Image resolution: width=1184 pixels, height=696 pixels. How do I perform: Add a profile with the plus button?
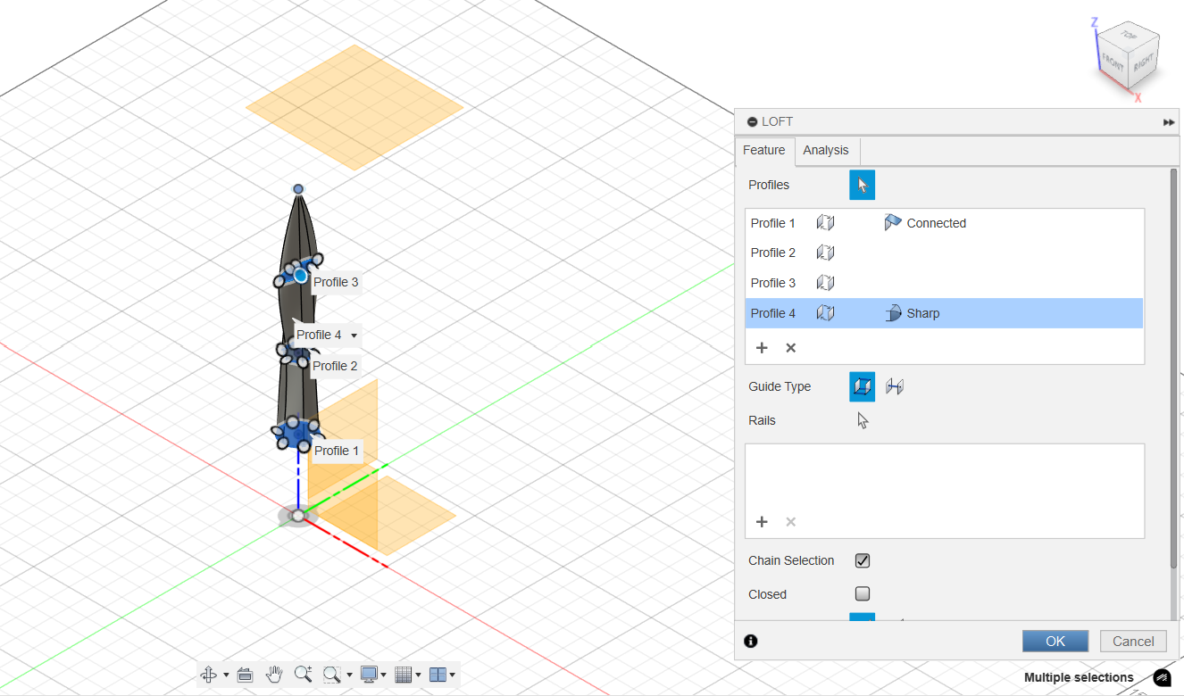tap(762, 348)
